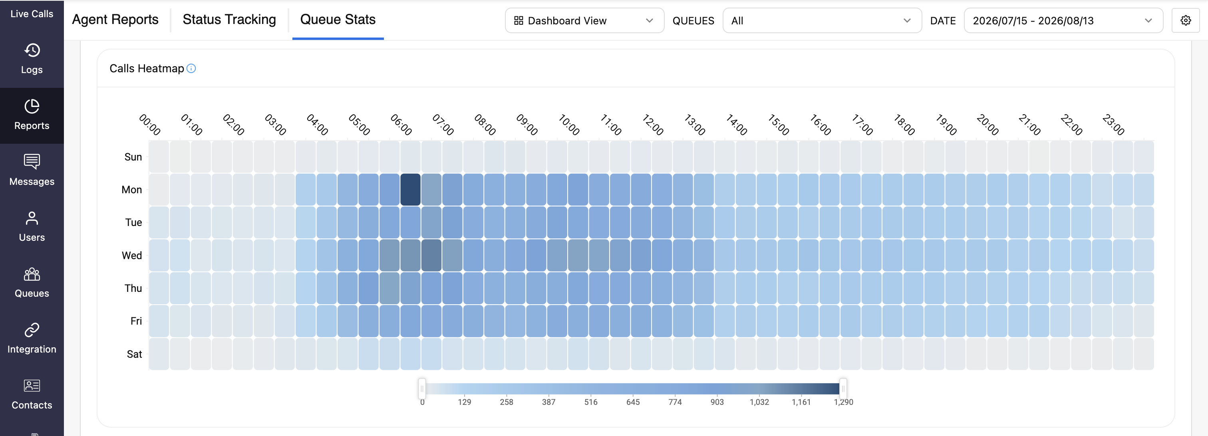Click right handle of heatmap range slider
This screenshot has width=1208, height=436.
click(x=843, y=388)
